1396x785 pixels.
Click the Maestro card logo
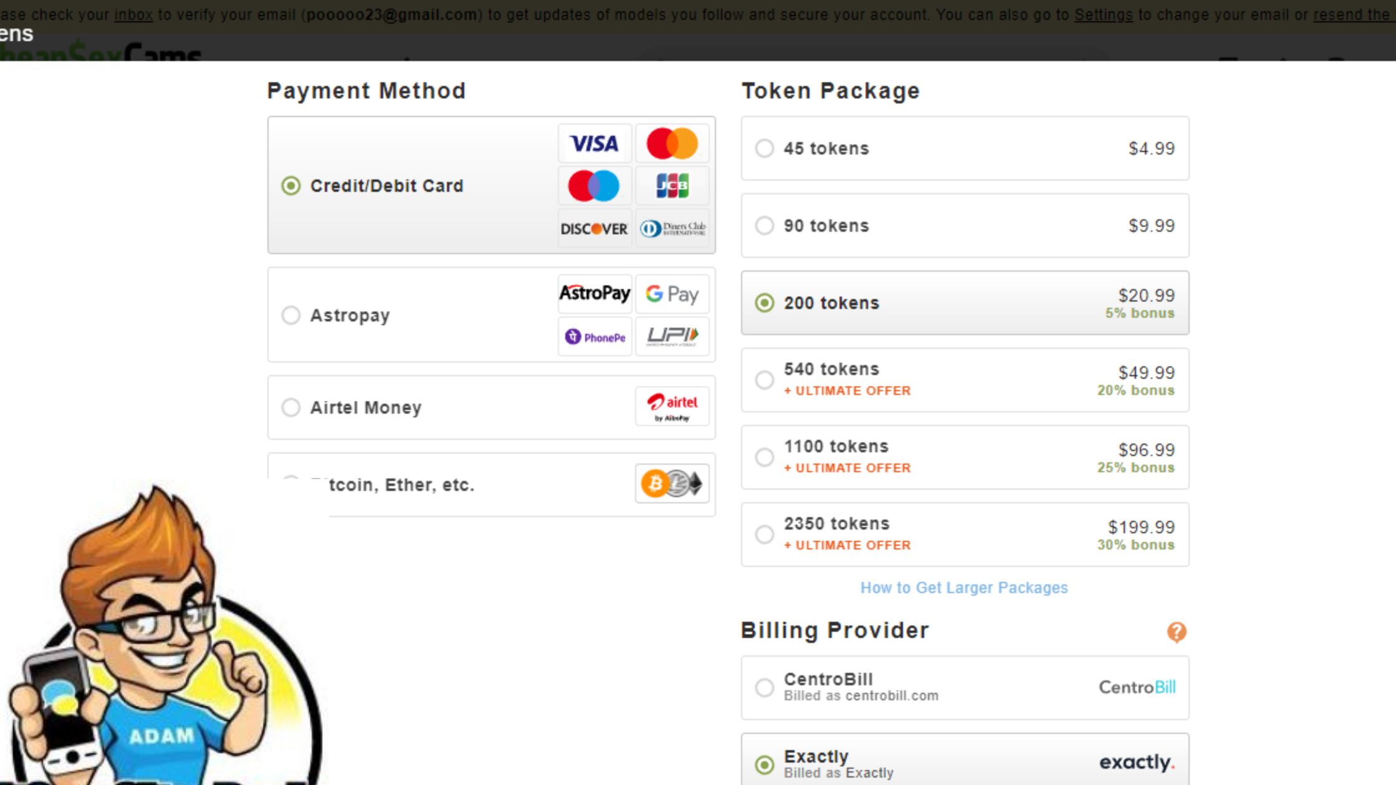point(595,186)
